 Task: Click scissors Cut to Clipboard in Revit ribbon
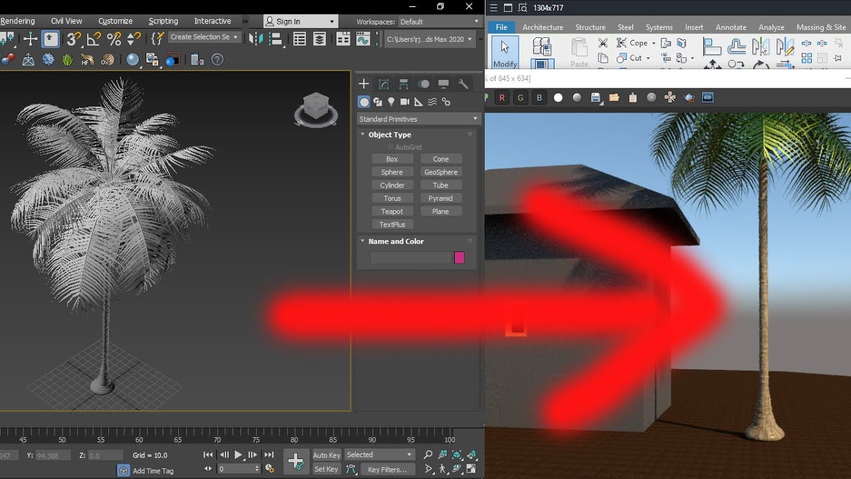point(603,43)
